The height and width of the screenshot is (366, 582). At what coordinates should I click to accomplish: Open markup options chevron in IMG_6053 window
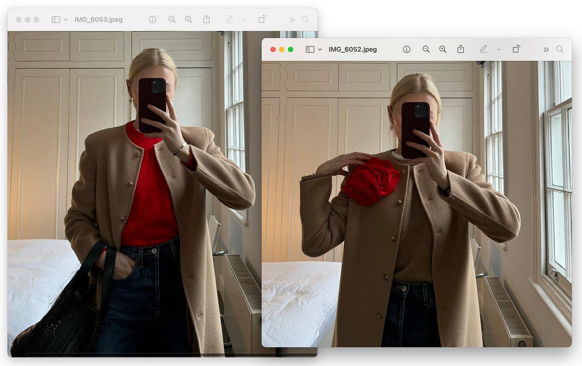click(245, 20)
